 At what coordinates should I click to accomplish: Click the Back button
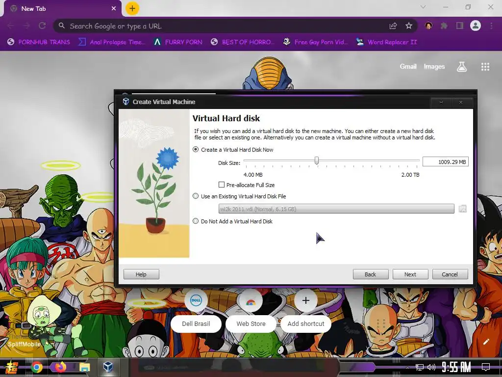pos(371,274)
